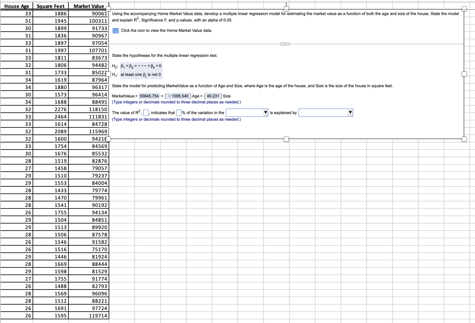Image resolution: width=475 pixels, height=323 pixels.
Task: Click the bottom-center image resize handle
Action: (x=286, y=139)
